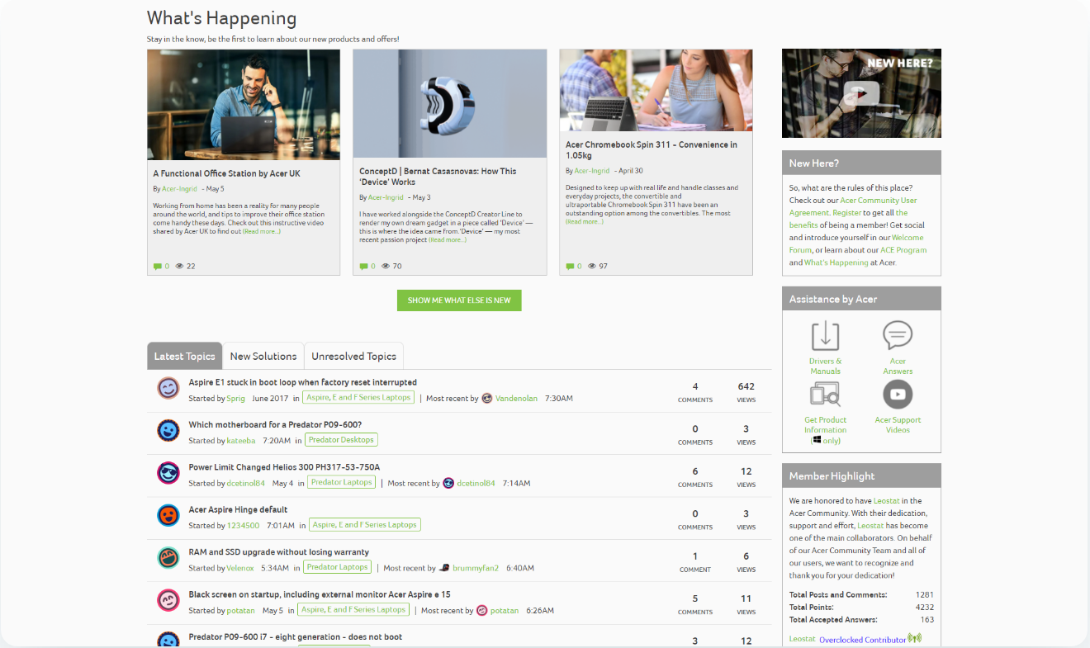The image size is (1090, 648).
Task: Open Acer-Ingrid author link on the ConceptD card
Action: (386, 197)
